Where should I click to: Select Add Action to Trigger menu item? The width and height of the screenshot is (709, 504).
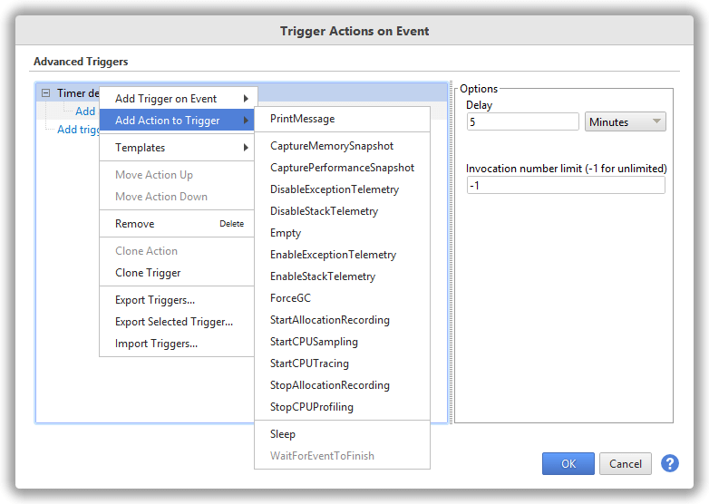click(177, 121)
